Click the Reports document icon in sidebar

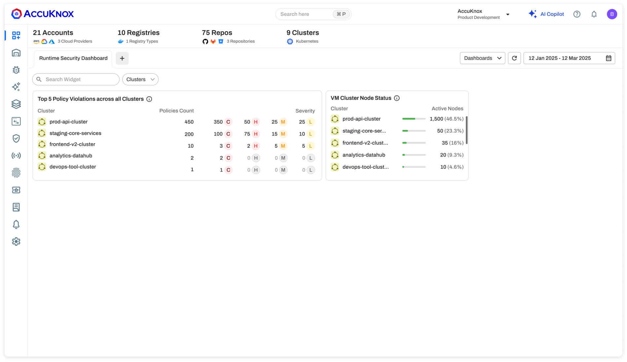click(16, 207)
